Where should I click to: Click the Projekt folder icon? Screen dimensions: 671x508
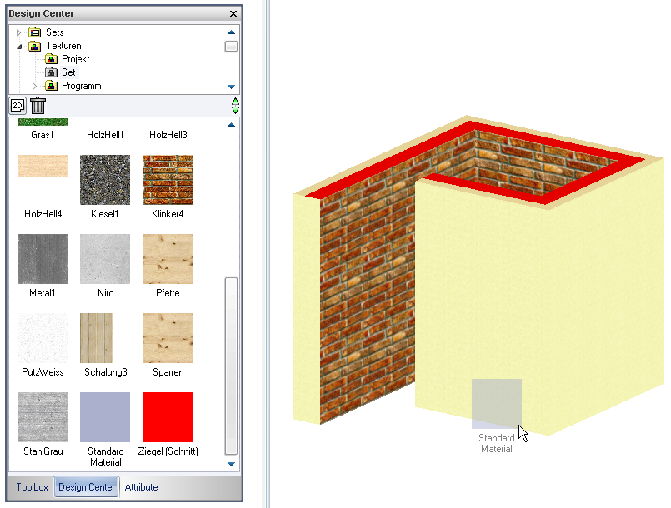[x=51, y=59]
